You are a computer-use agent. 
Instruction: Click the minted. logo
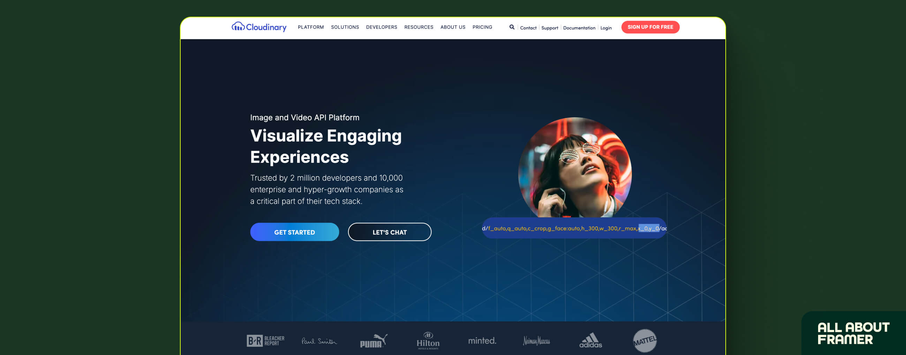[x=482, y=341]
